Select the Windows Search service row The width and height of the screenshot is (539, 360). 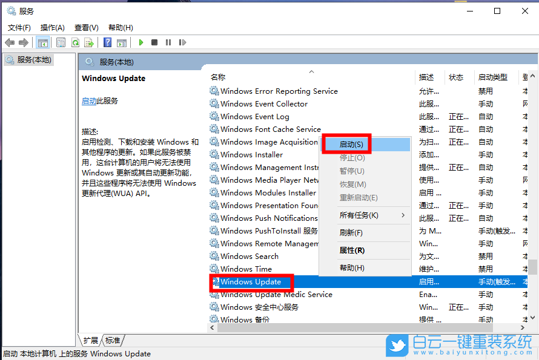(250, 256)
